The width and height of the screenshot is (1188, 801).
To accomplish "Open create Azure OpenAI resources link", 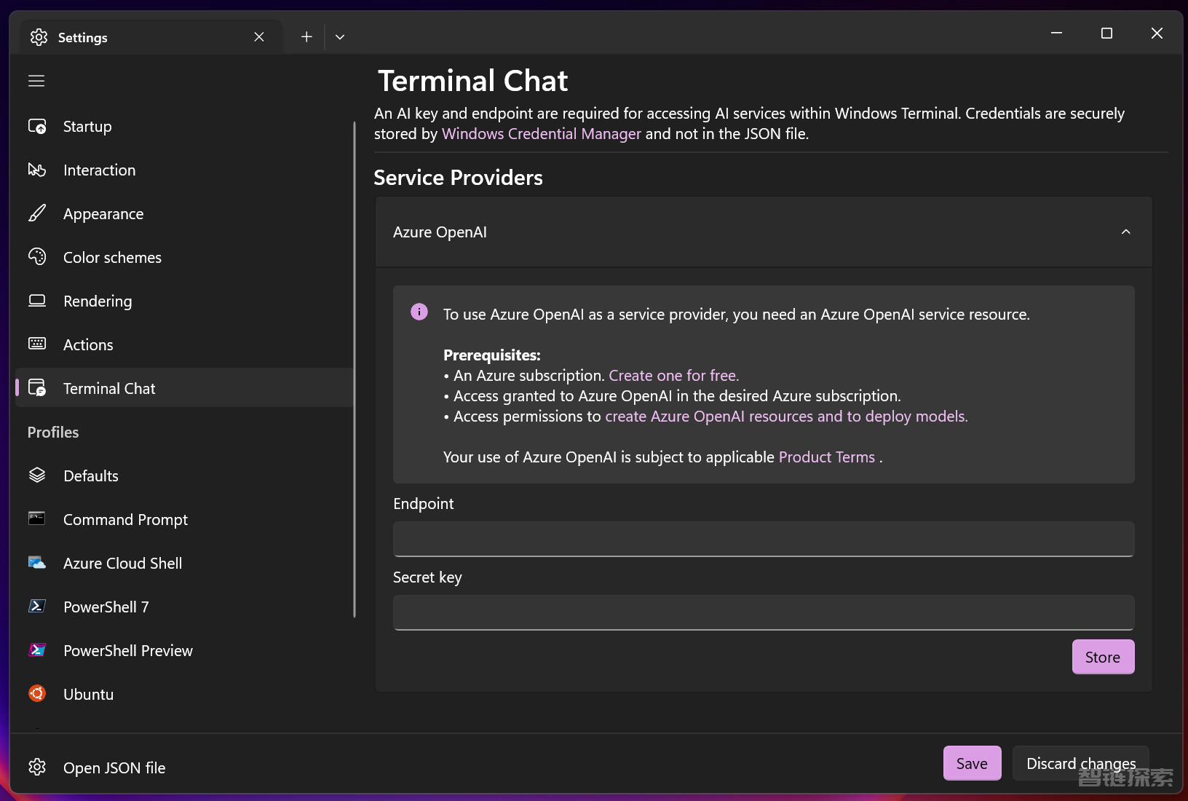I will (x=786, y=417).
